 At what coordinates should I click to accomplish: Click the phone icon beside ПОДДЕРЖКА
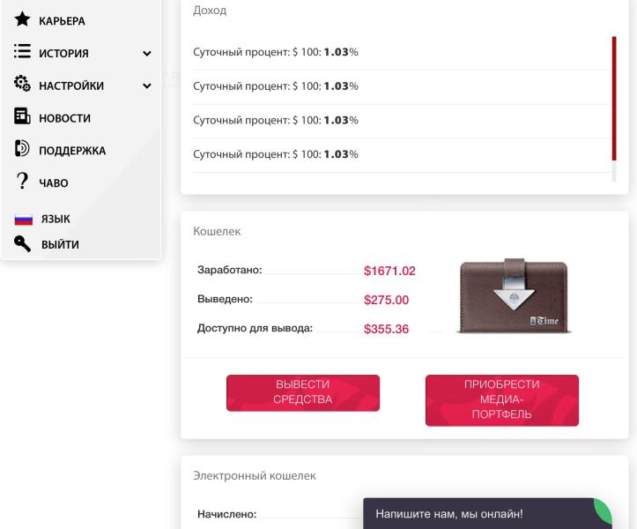(22, 148)
